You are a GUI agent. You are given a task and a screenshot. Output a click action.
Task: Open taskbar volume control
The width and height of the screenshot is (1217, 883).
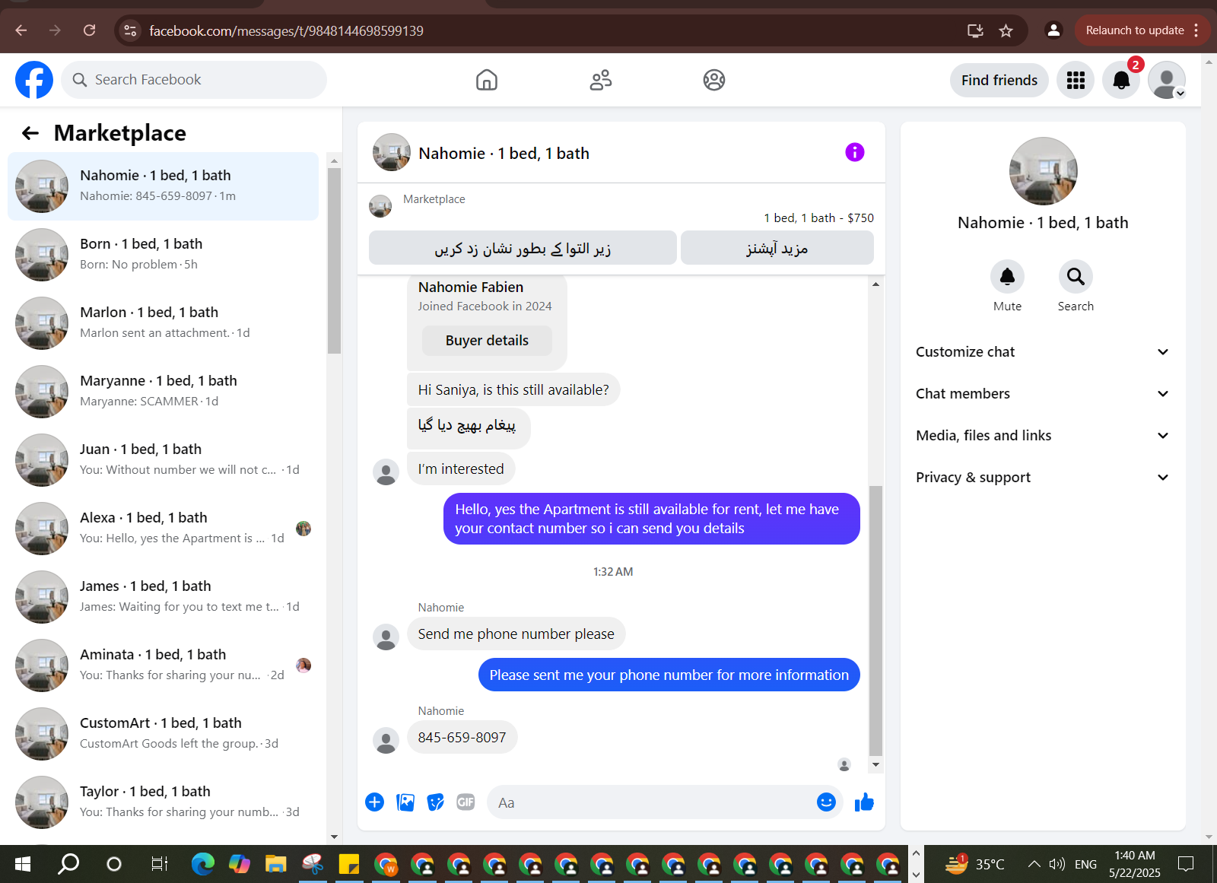(x=1057, y=864)
